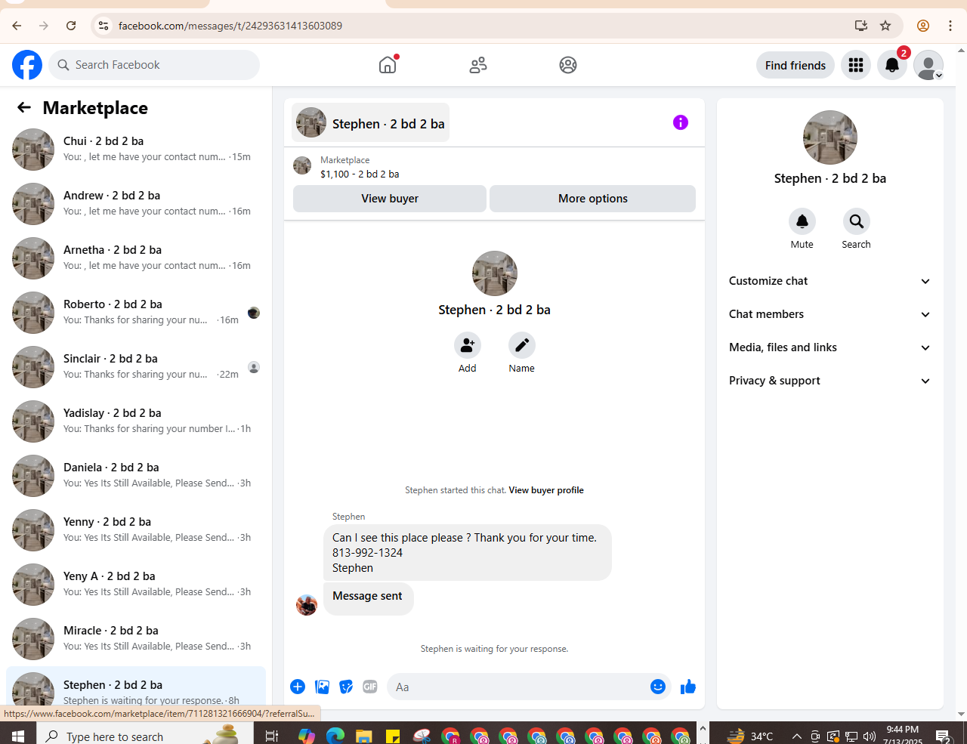The image size is (967, 744).
Task: Edit the chat name with the pencil icon
Action: point(522,345)
